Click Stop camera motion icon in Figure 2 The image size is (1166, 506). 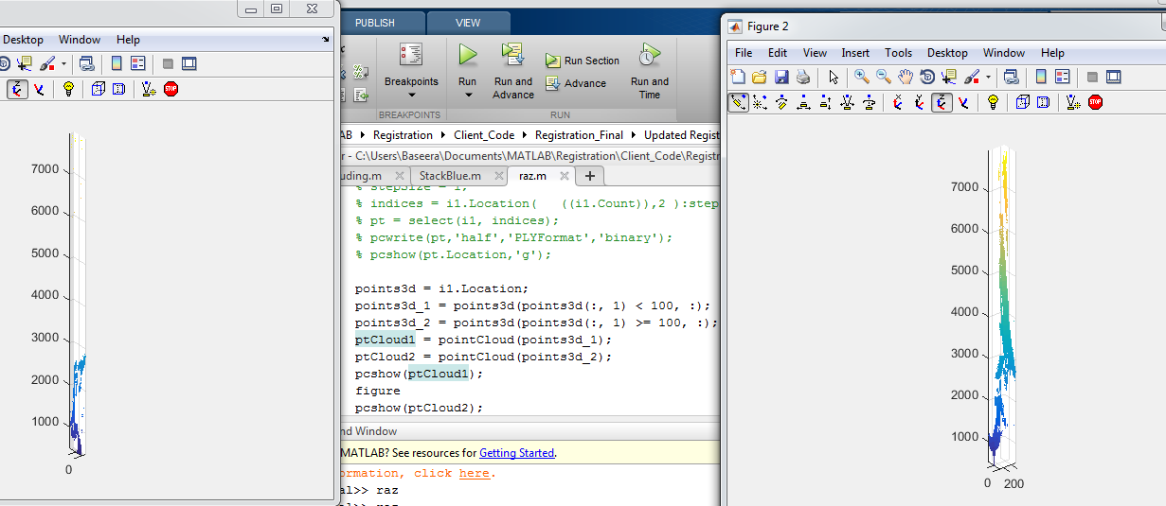1095,102
